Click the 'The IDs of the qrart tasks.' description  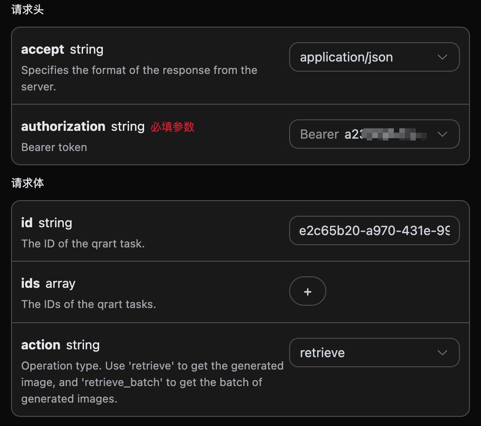click(x=89, y=304)
